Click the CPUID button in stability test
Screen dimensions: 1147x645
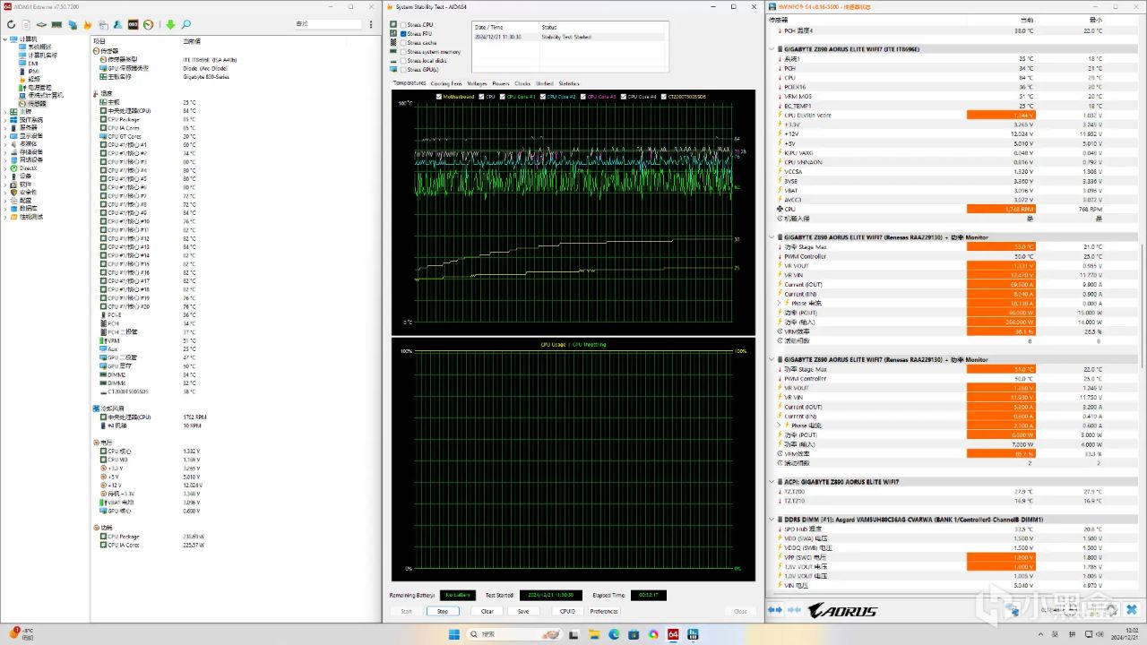click(x=567, y=611)
